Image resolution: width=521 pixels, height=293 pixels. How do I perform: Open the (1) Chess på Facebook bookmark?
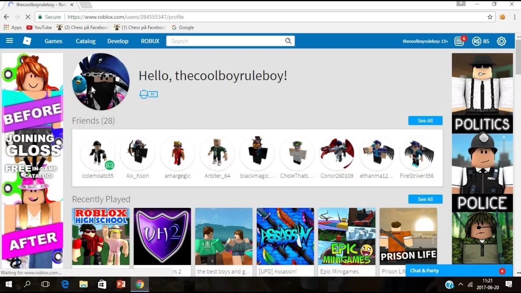point(140,27)
